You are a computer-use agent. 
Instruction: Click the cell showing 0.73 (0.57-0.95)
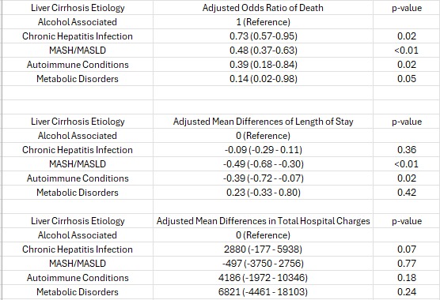pos(263,36)
